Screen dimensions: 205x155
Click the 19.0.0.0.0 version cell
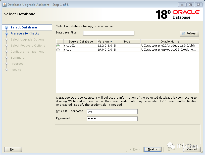[x=105, y=50]
